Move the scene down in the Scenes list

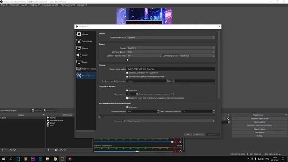[15, 150]
